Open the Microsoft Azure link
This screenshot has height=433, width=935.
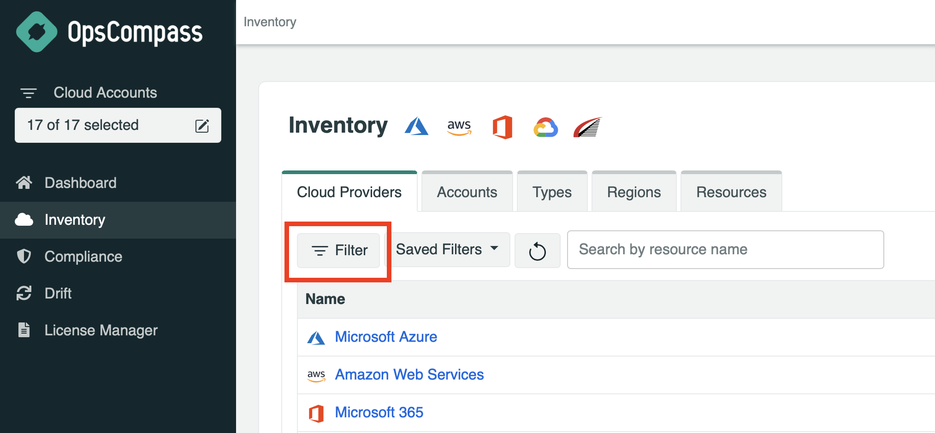click(386, 337)
